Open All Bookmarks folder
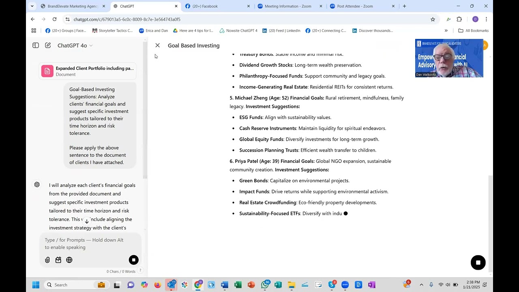The height and width of the screenshot is (292, 519). coord(473,30)
